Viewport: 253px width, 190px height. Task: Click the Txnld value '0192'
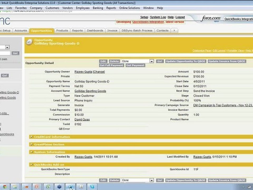(x=78, y=124)
